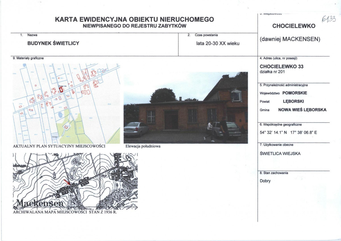Viewport: 341px width, 241px height.
Task: Select the locality name 'CHOCIELEWKO' heading
Action: click(x=294, y=26)
